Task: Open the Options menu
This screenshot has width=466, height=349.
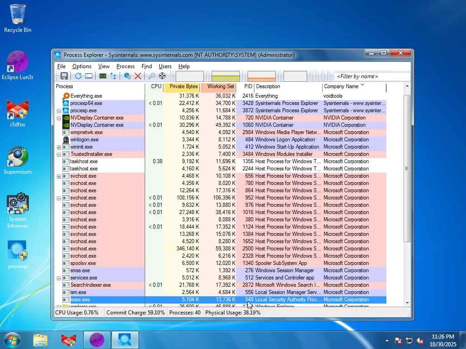Action: click(x=82, y=66)
